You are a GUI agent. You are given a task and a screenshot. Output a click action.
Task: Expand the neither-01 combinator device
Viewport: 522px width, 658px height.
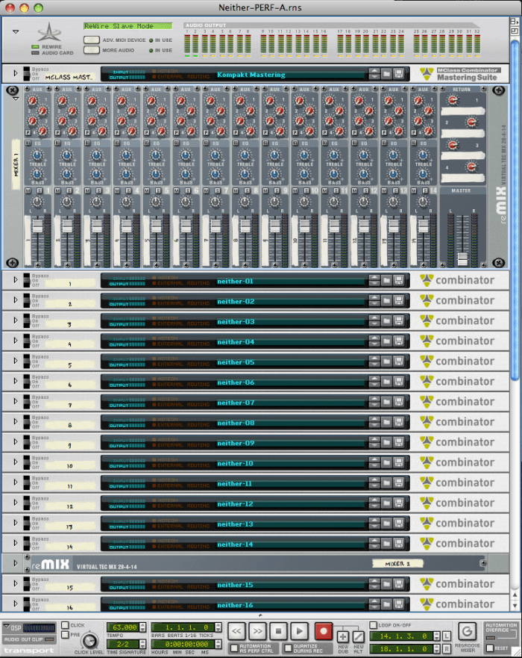pos(16,281)
